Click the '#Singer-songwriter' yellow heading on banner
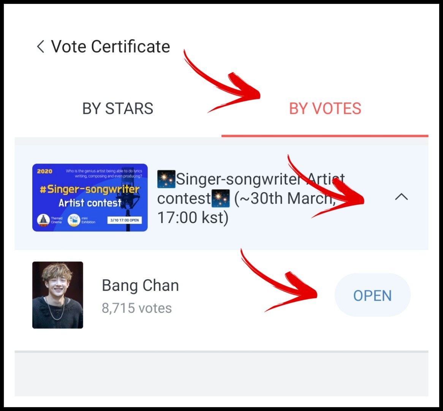The width and height of the screenshot is (443, 411). click(90, 190)
